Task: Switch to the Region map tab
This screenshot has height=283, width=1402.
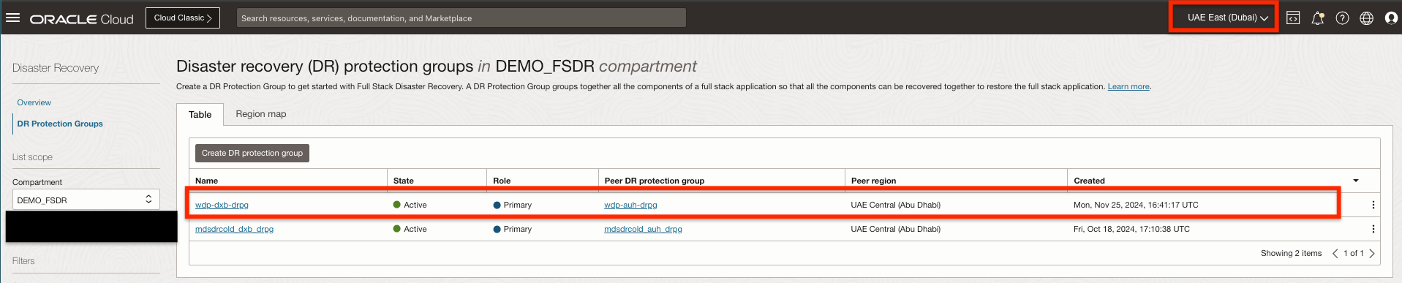Action: click(261, 114)
